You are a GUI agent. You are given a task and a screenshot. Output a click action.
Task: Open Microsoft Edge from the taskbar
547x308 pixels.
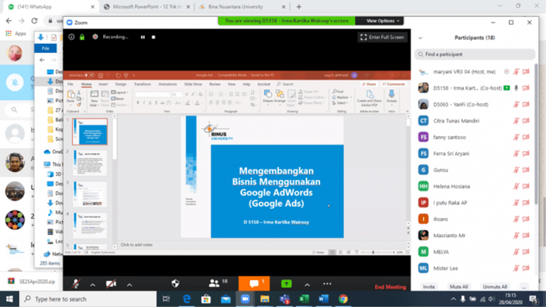pyautogui.click(x=186, y=299)
